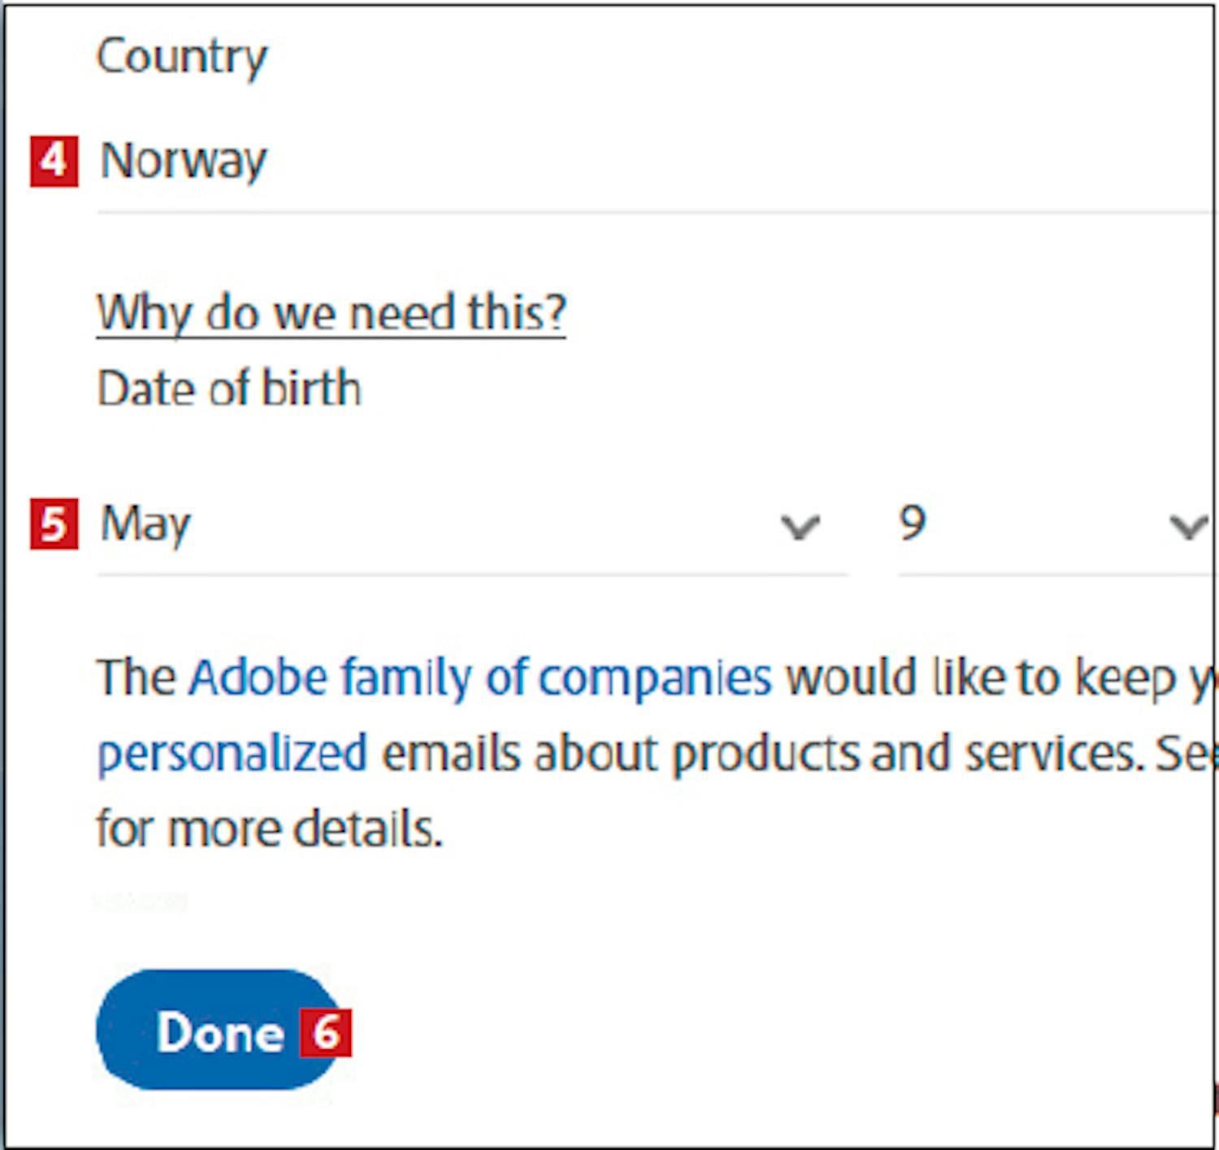This screenshot has width=1219, height=1150.
Task: Click the red step marker 4
Action: coord(54,161)
